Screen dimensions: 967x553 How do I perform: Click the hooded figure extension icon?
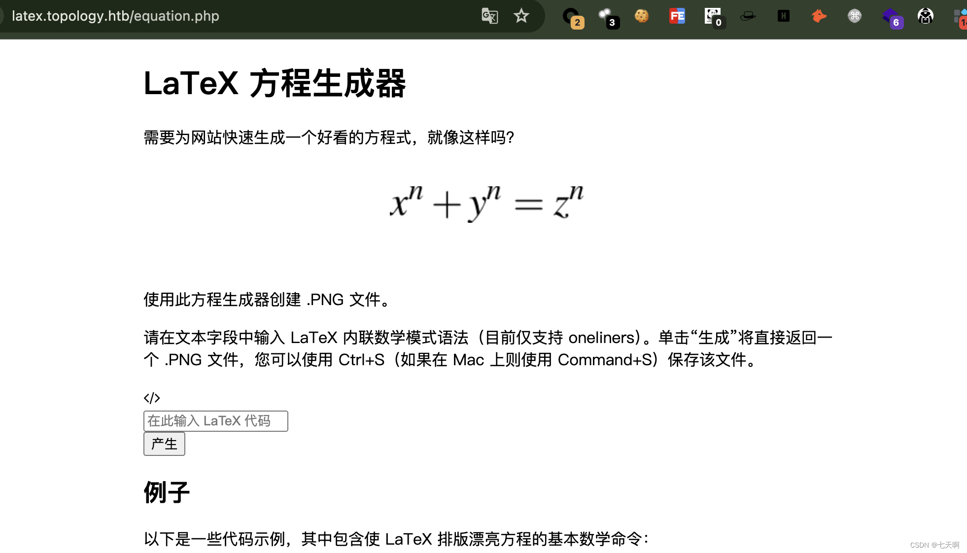click(x=925, y=16)
